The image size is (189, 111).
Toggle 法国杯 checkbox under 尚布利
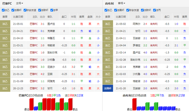tap(115, 10)
